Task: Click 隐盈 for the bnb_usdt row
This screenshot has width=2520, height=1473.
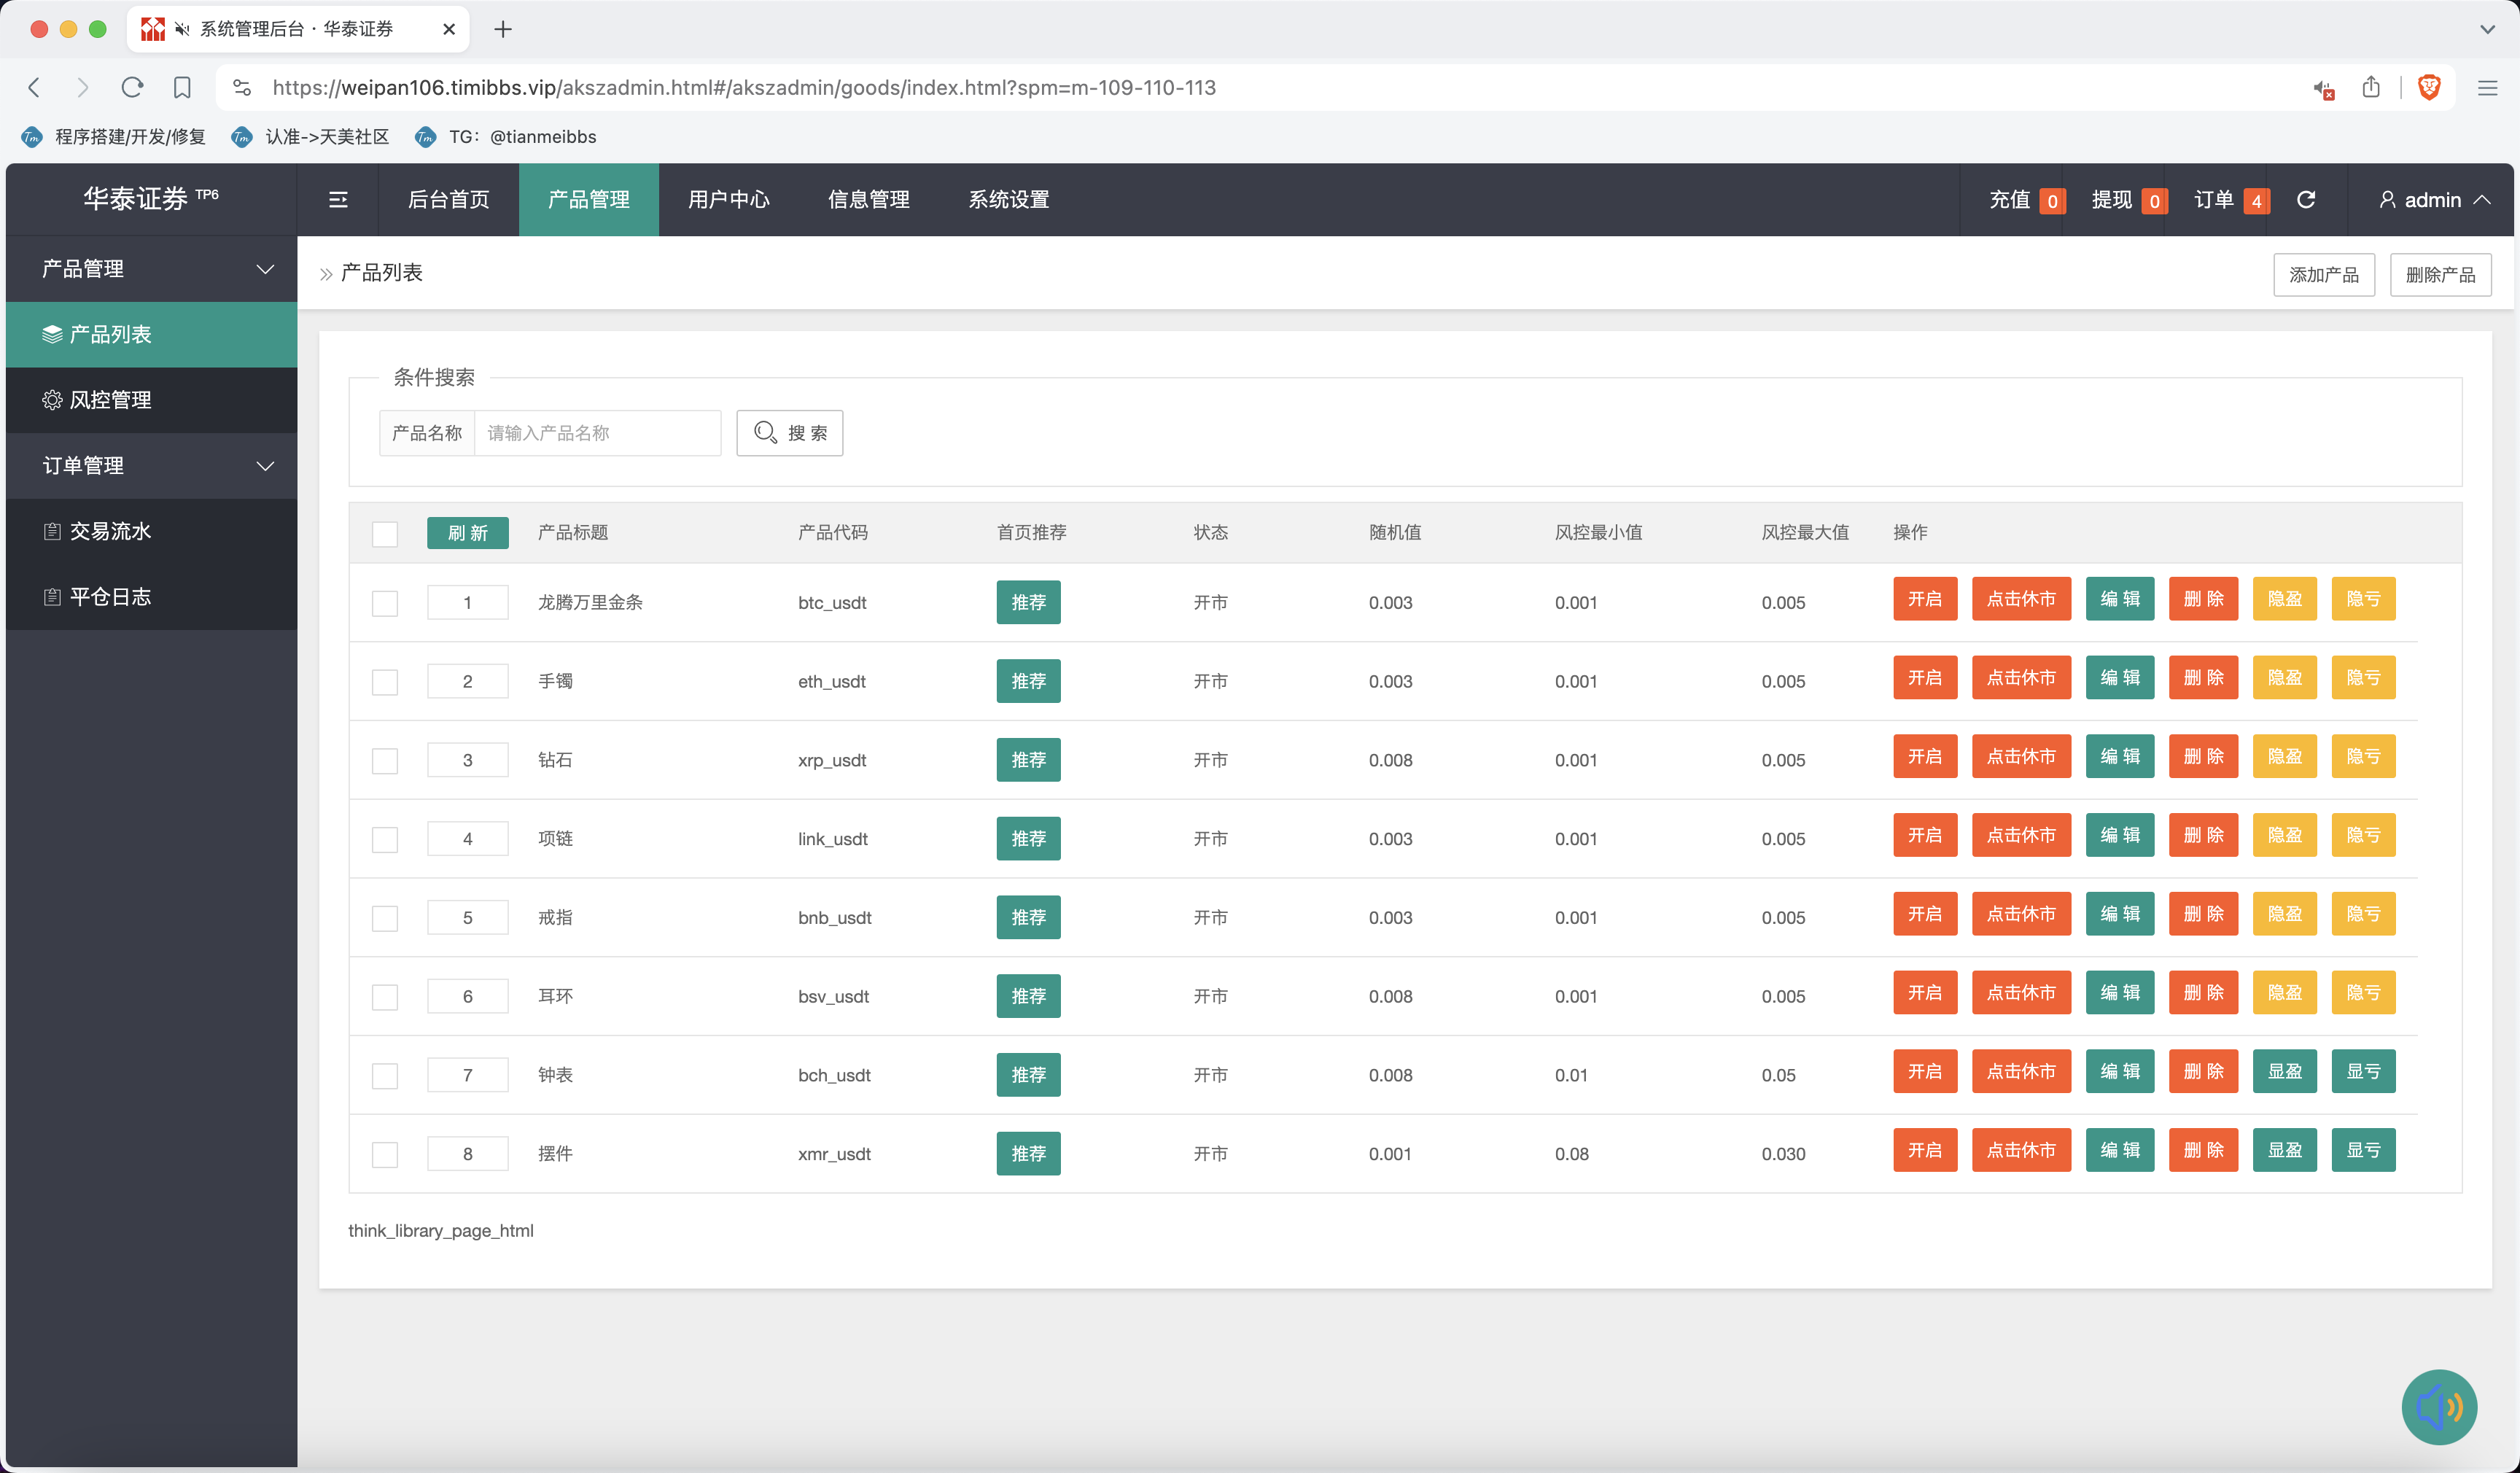Action: pyautogui.click(x=2285, y=914)
